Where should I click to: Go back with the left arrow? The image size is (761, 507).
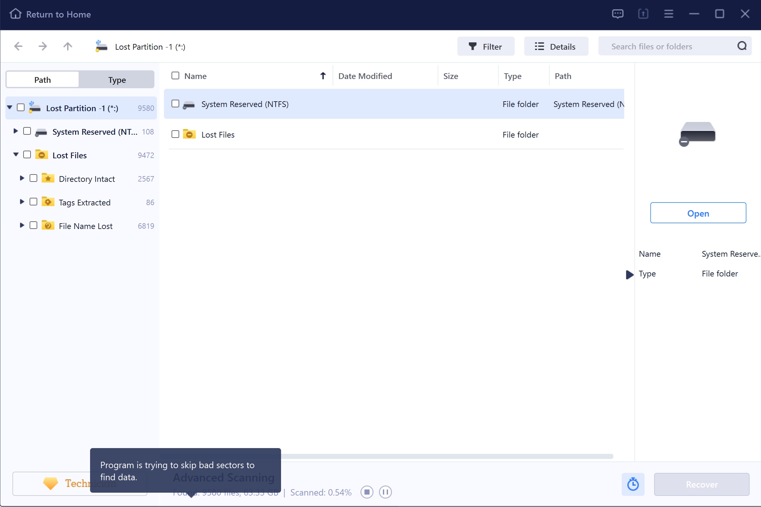(18, 46)
